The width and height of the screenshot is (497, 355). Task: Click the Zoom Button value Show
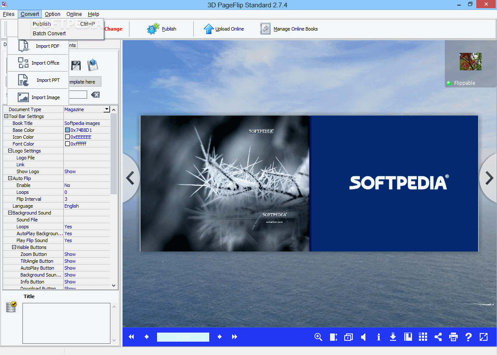click(70, 254)
